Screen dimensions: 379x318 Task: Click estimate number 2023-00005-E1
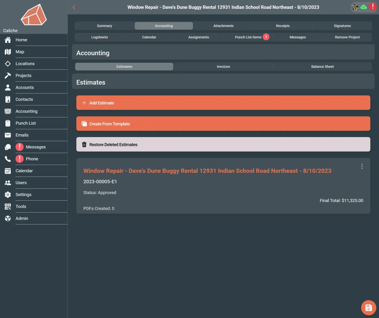pyautogui.click(x=100, y=182)
